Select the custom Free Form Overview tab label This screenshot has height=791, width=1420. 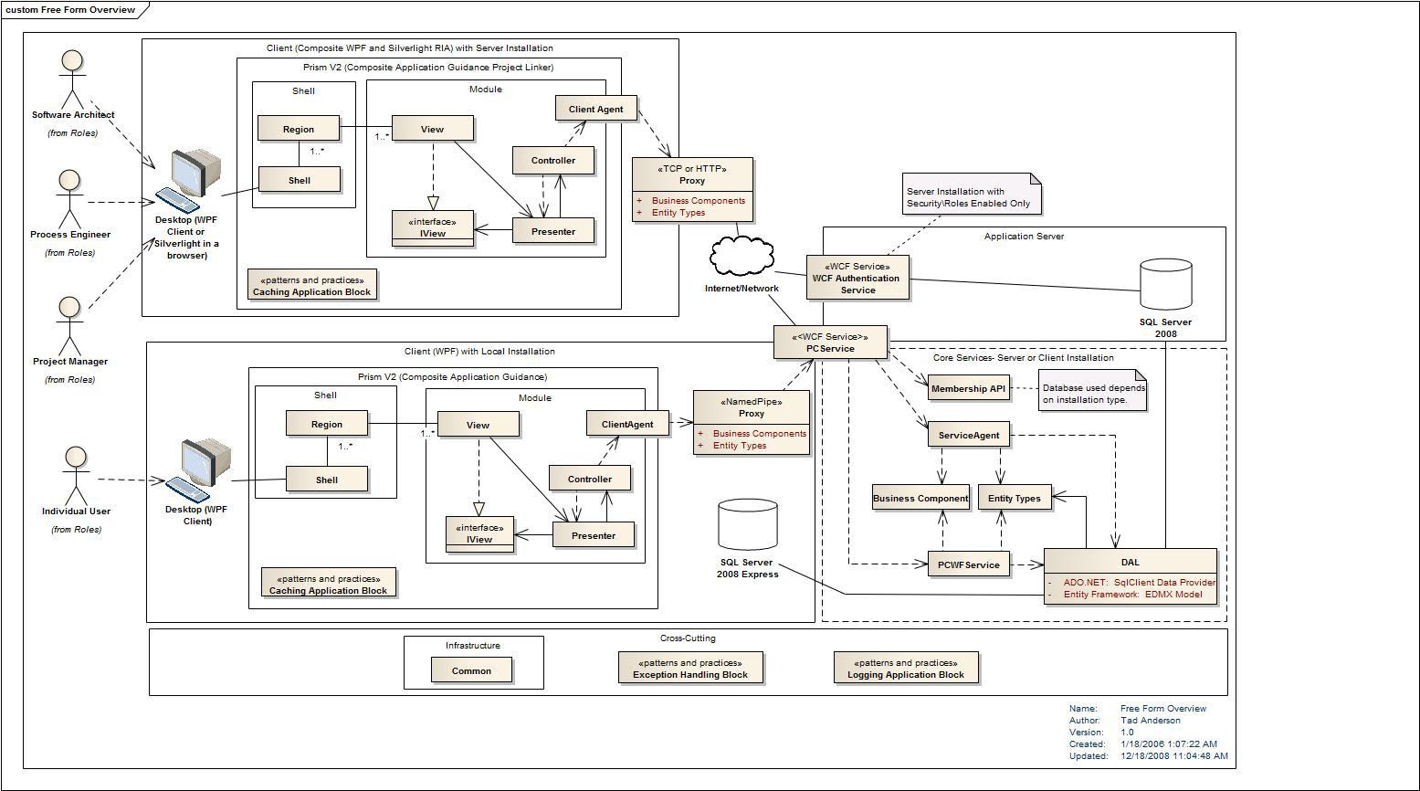70,10
